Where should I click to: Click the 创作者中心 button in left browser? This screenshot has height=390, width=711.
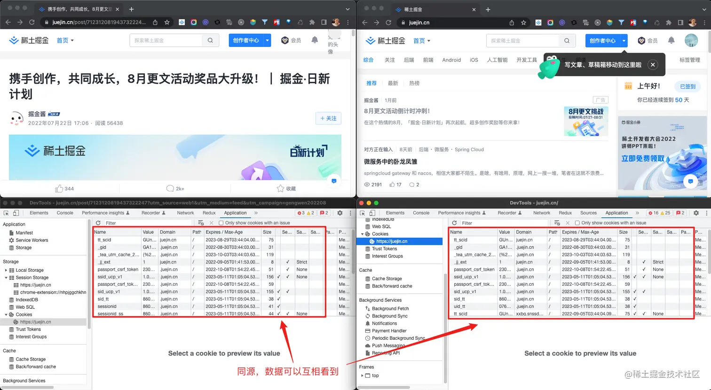click(246, 40)
